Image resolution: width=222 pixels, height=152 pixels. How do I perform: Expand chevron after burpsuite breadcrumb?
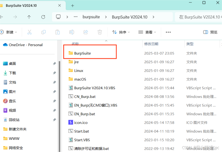(x=106, y=17)
